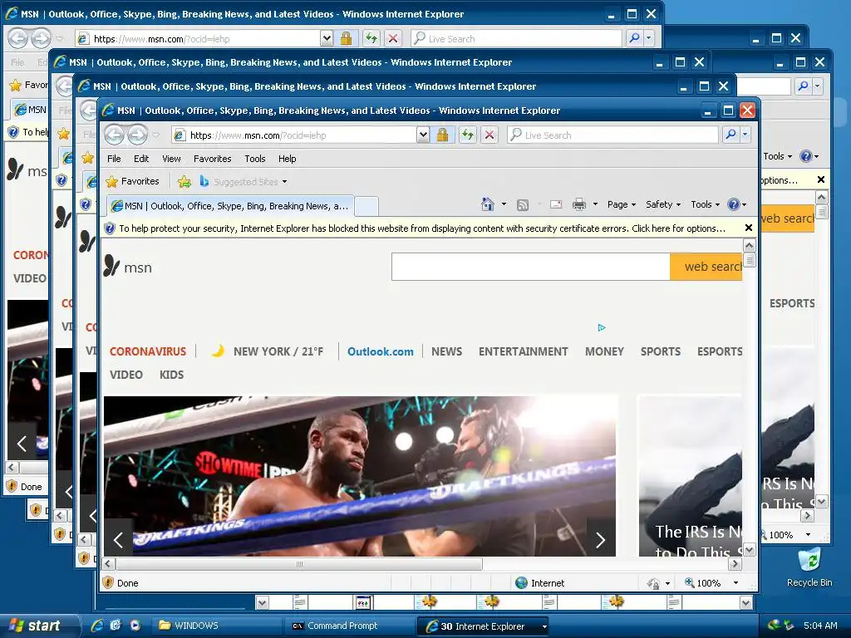Click the horizontal scrollbar thumb in the front window
Screen dimensions: 851x638
tap(298, 564)
